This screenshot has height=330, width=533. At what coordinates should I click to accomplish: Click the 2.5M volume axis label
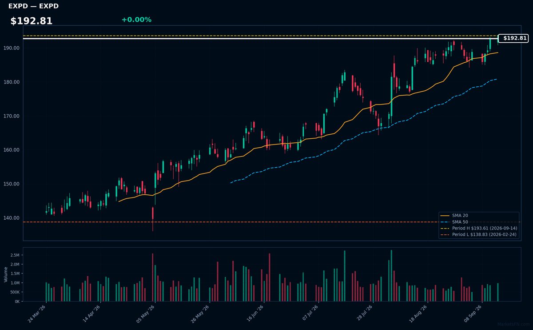(15, 255)
